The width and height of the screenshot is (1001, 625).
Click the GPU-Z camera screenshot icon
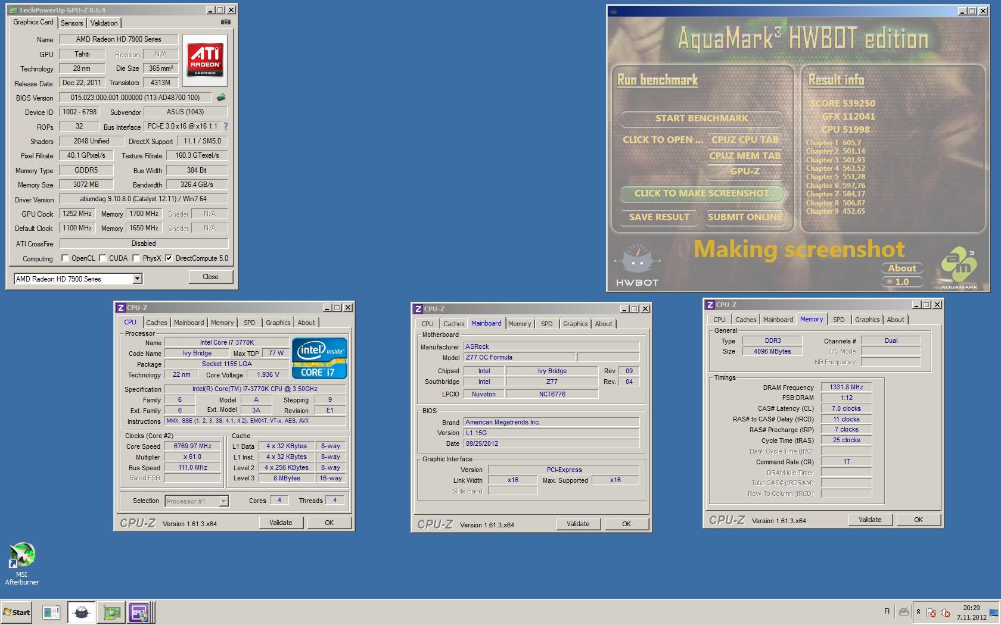click(225, 22)
